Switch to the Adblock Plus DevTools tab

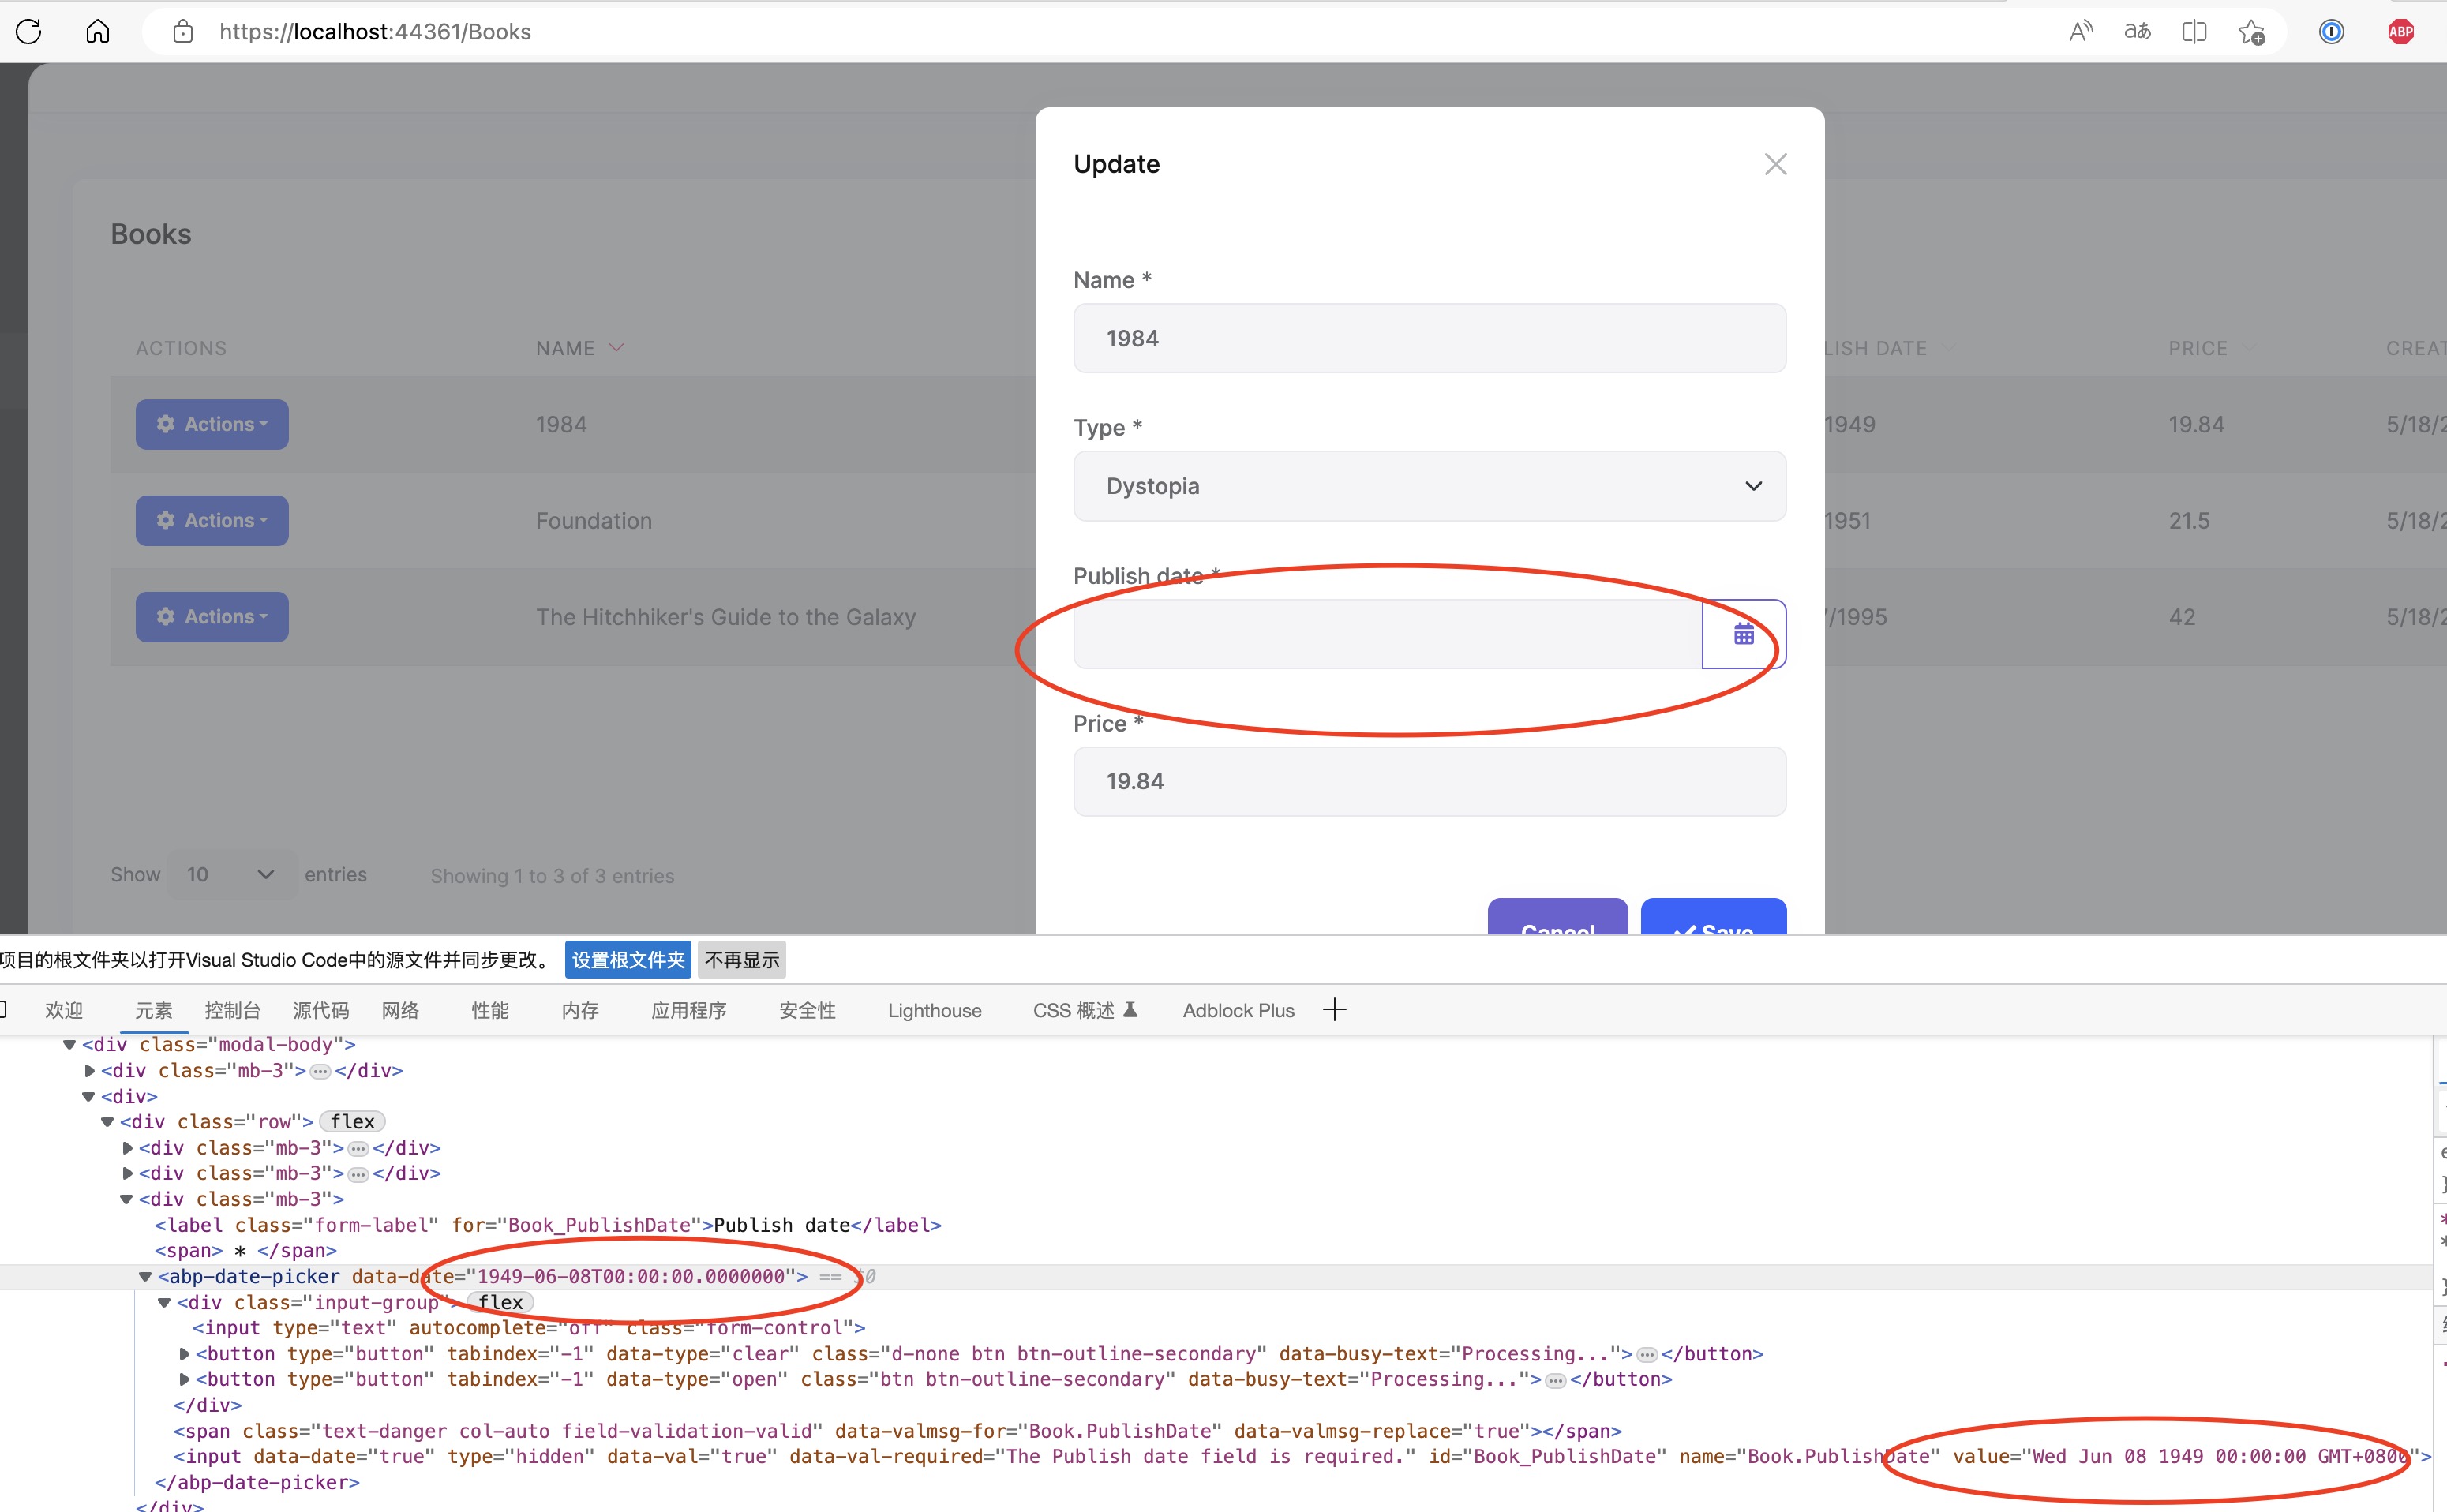[x=1238, y=1010]
